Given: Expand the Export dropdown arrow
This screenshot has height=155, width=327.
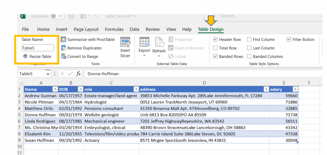Looking at the screenshot, I should coord(144,56).
